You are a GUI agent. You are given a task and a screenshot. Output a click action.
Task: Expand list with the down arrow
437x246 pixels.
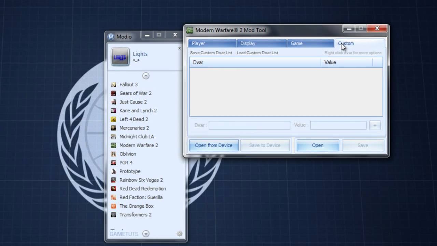coord(146,234)
